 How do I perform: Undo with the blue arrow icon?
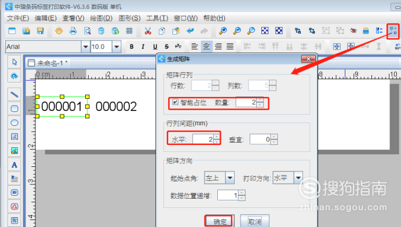190,31
